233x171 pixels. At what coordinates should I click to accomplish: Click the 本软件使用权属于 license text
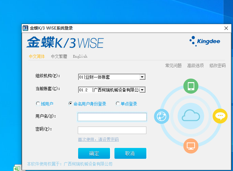tap(70, 164)
